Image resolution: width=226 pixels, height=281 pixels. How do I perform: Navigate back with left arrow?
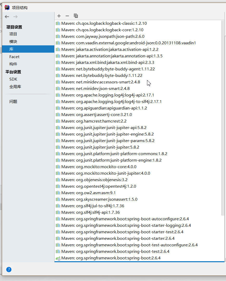[7, 17]
